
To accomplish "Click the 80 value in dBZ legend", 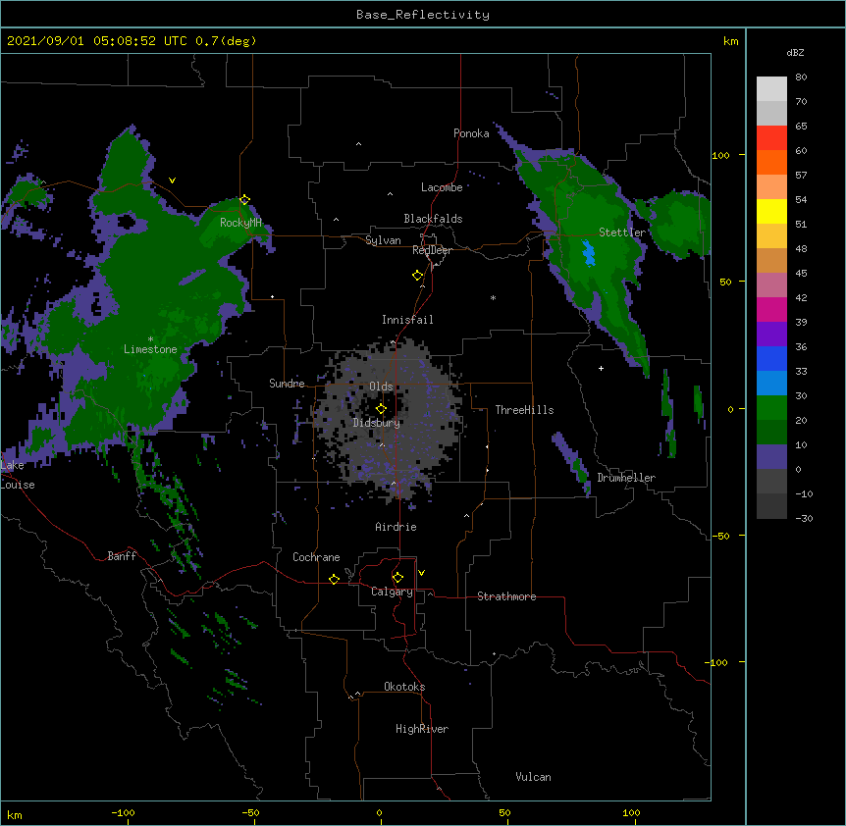I will tap(801, 77).
